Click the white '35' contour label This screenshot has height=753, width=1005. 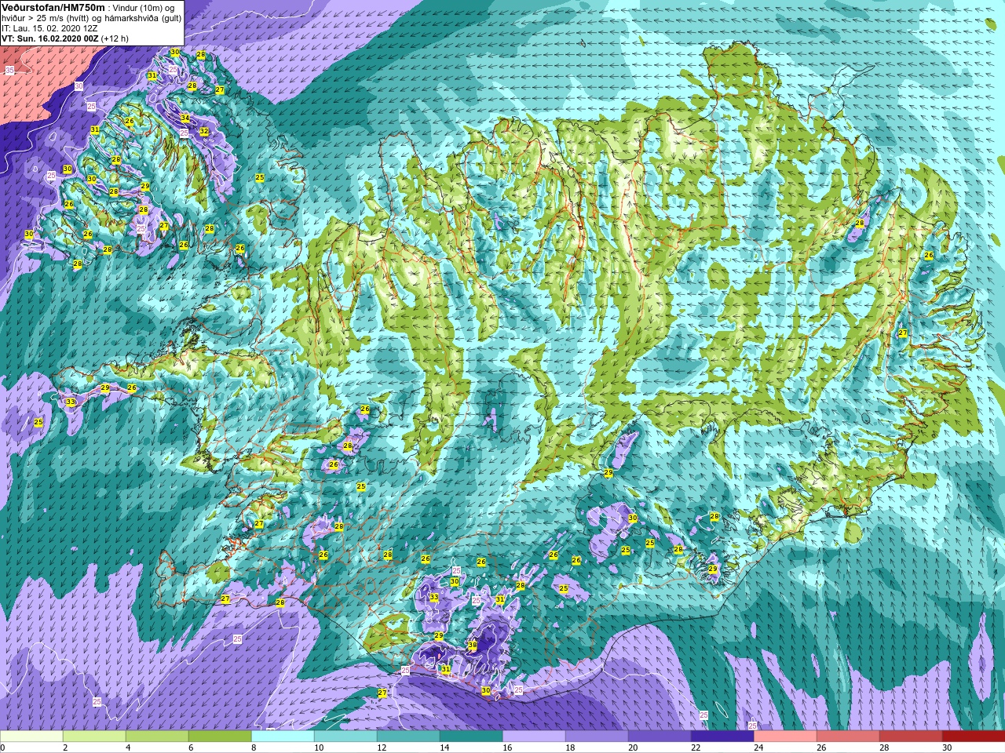coord(9,71)
